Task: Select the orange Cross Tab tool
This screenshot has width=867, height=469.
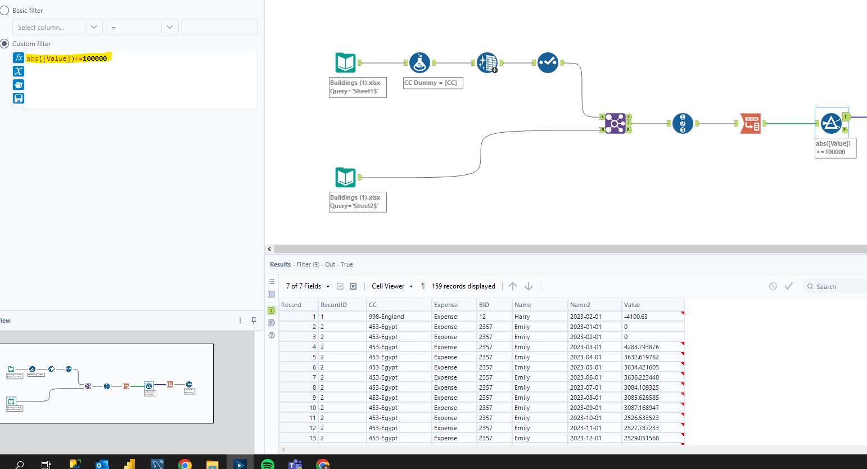Action: 751,123
